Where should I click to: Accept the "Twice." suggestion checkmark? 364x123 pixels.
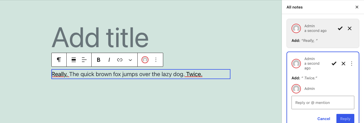(x=334, y=64)
